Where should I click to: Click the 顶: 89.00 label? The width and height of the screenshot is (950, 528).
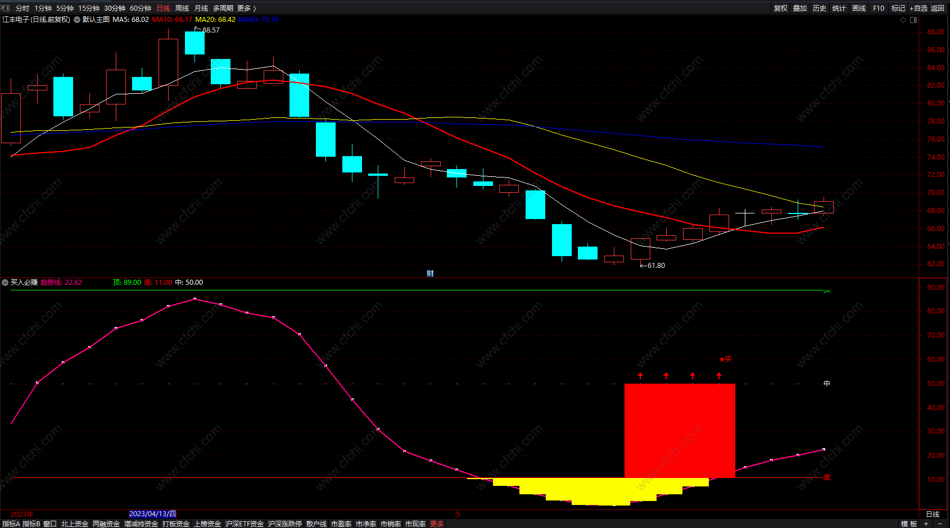[x=127, y=283]
